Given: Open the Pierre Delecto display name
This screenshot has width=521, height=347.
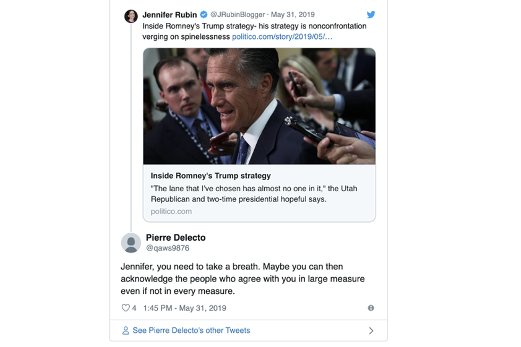Looking at the screenshot, I should (x=175, y=238).
